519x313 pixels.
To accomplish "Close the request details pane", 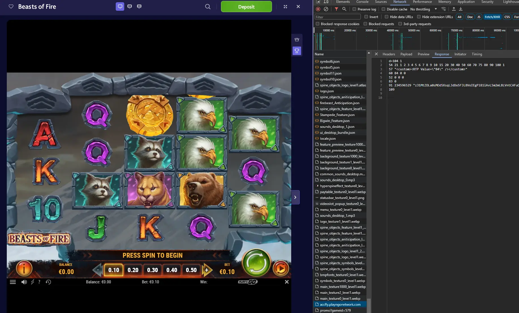I will [x=376, y=54].
